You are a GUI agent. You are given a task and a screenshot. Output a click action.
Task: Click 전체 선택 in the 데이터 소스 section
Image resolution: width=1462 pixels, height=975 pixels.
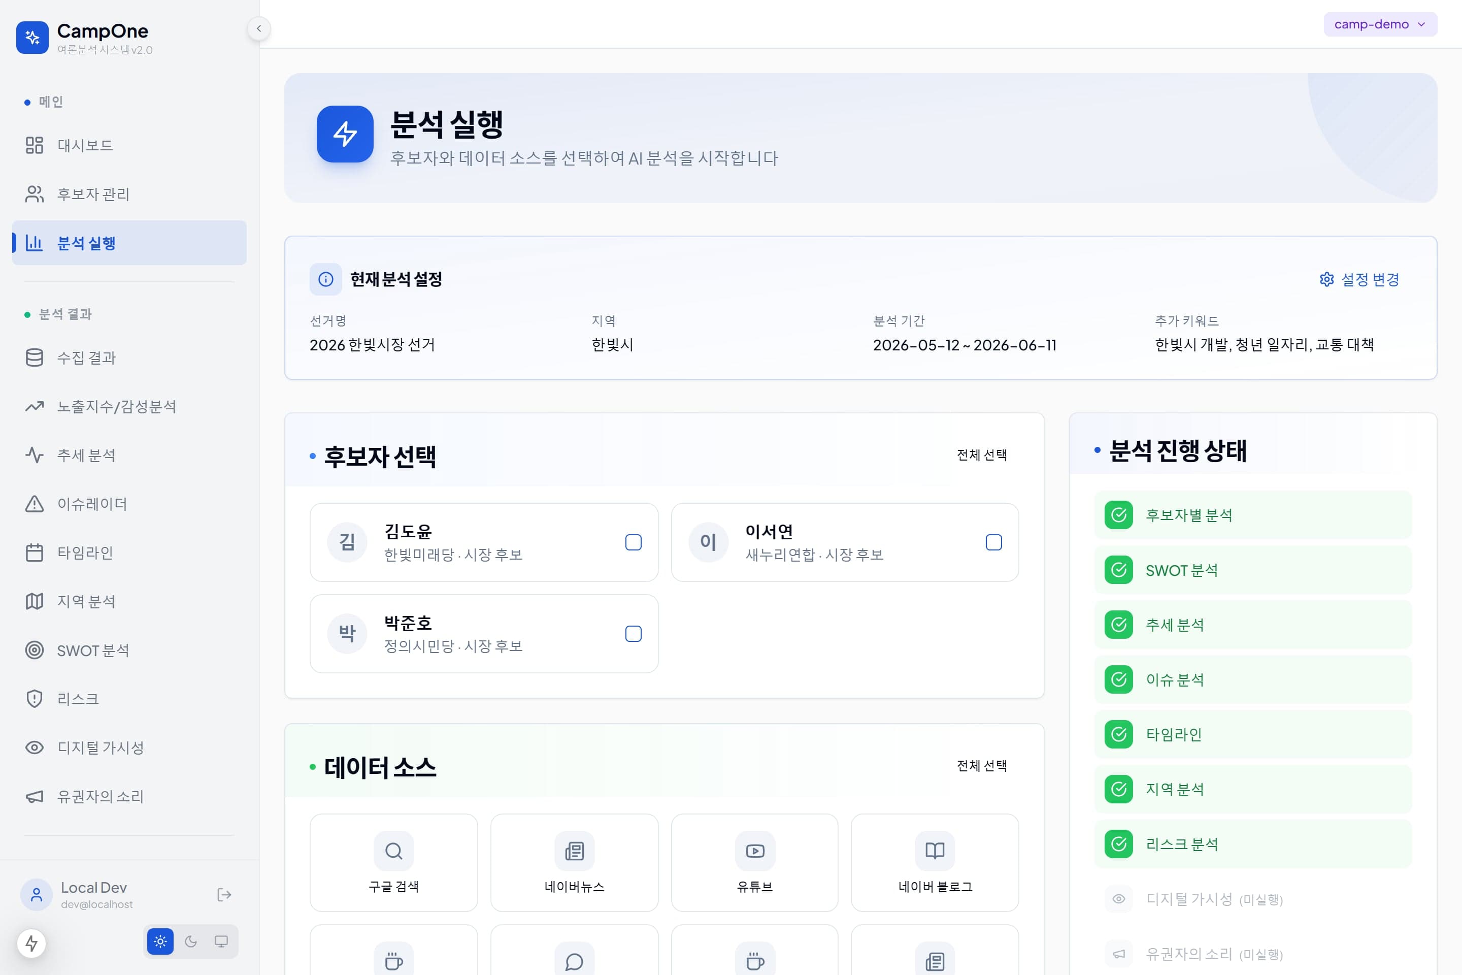point(981,766)
